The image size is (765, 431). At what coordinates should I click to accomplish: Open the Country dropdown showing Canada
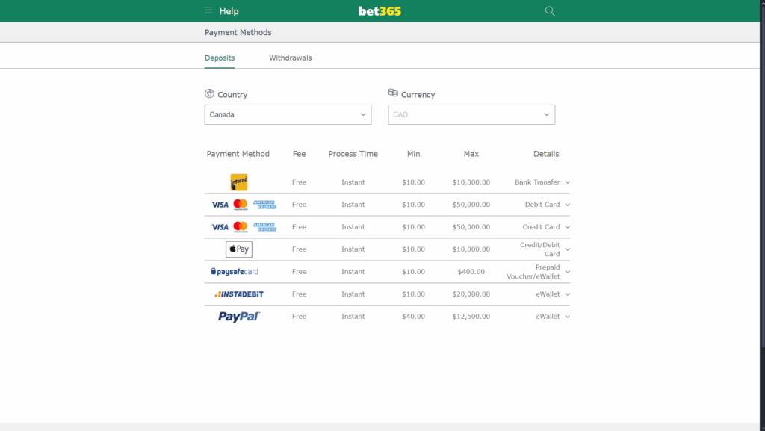tap(288, 114)
